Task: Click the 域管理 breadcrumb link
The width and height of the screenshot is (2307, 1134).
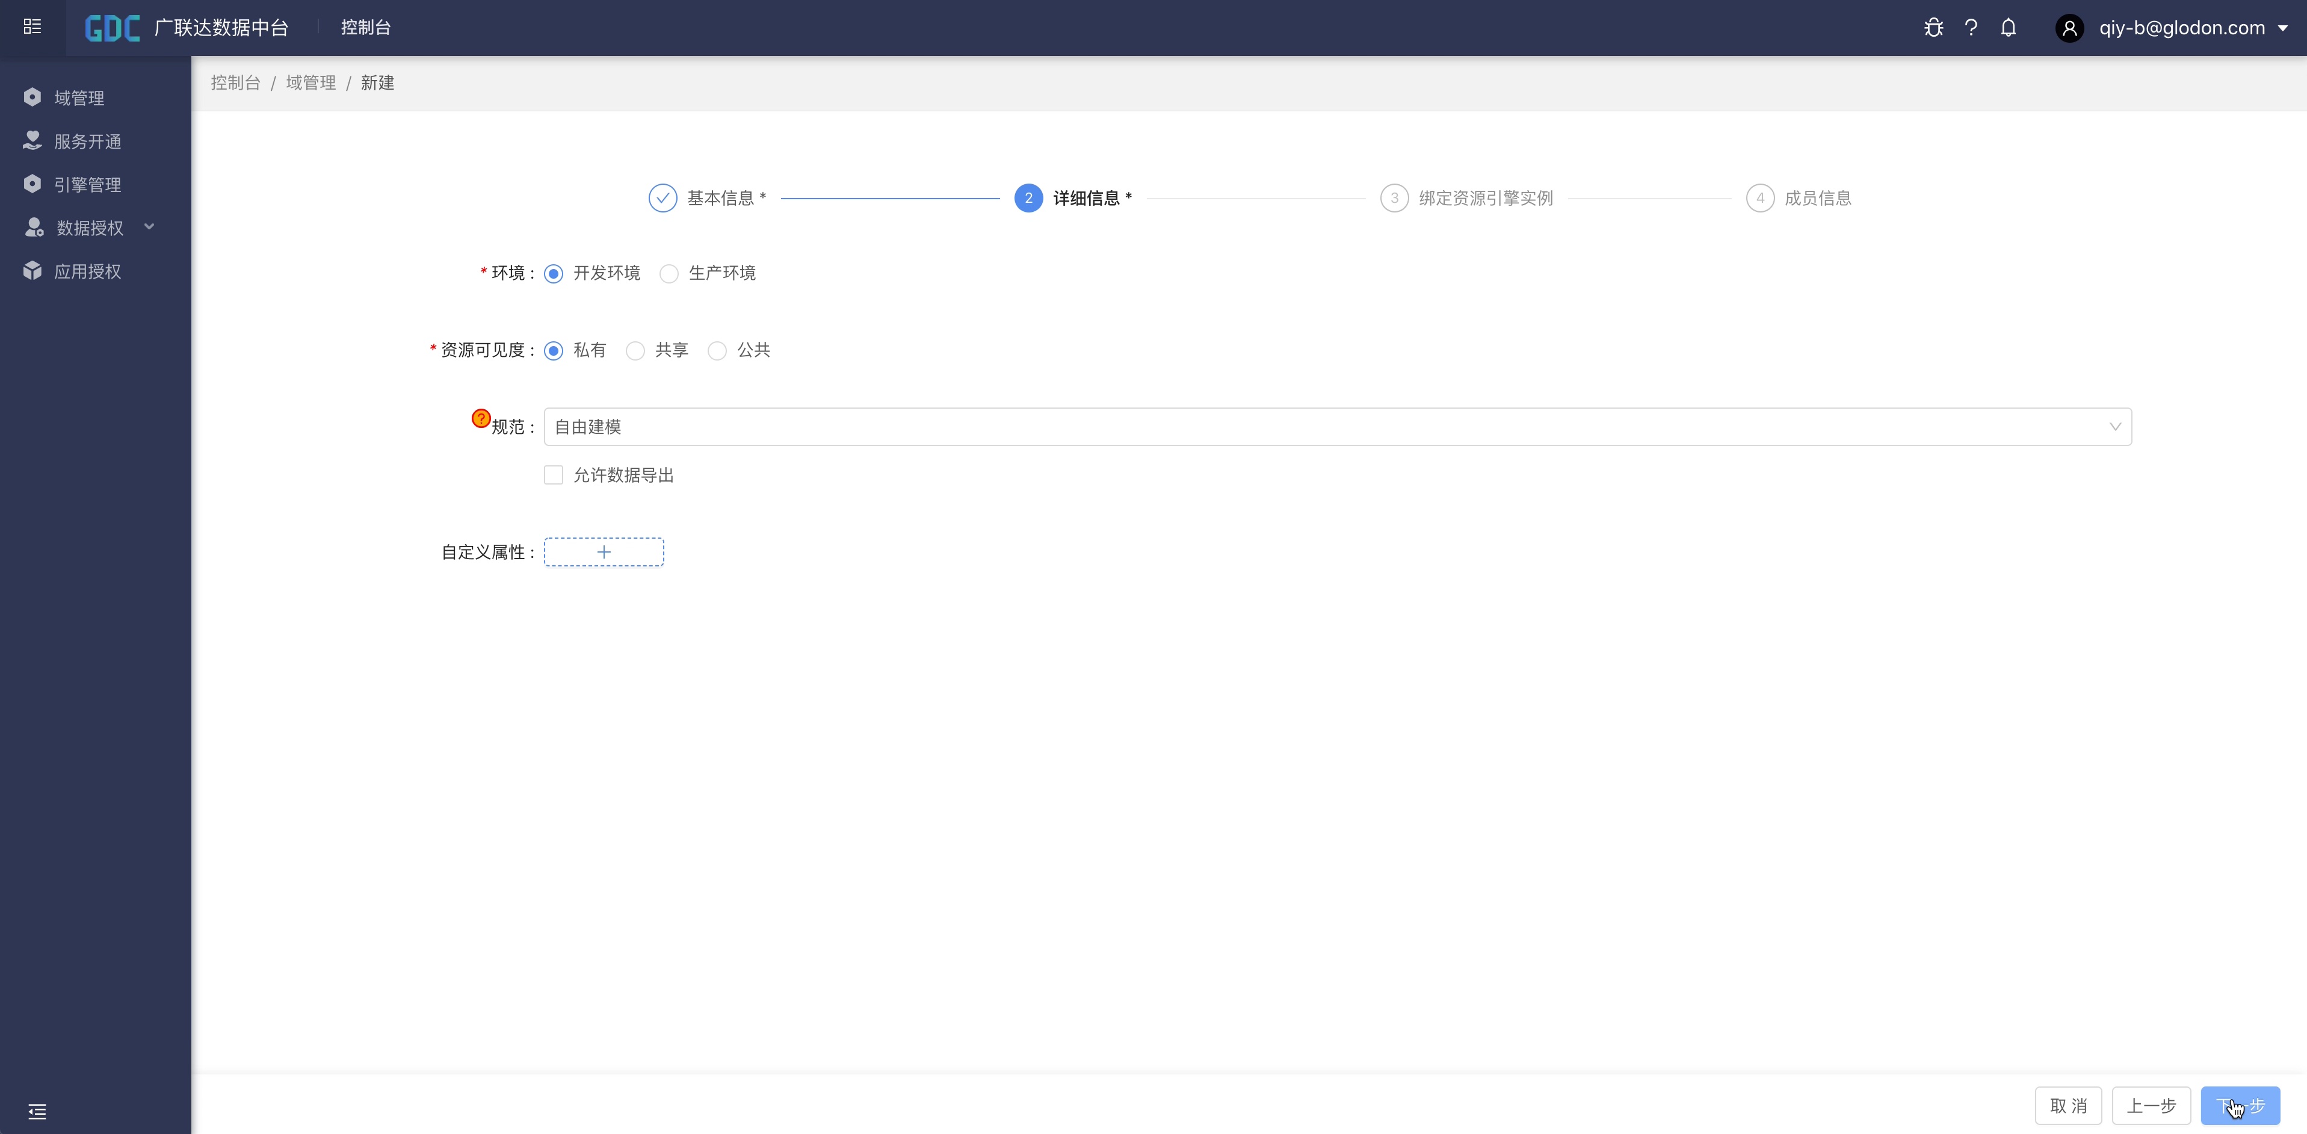Action: [x=310, y=82]
